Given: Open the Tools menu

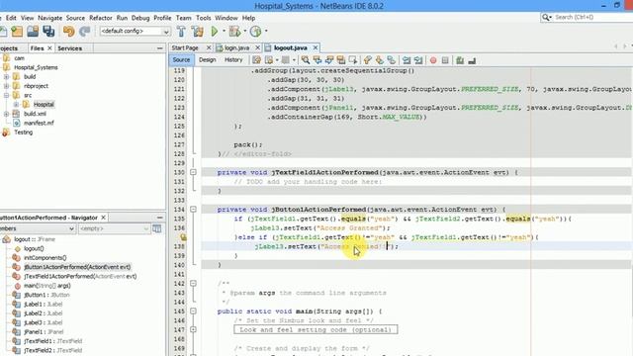Looking at the screenshot, I should (x=204, y=18).
